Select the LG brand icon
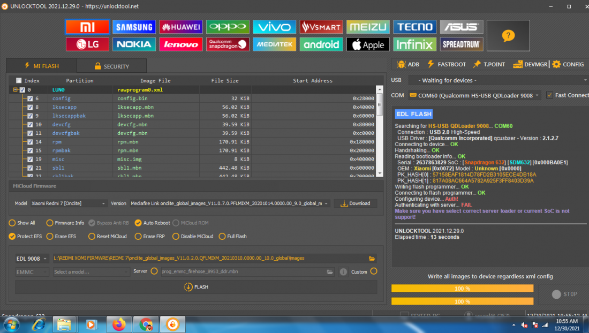 tap(87, 44)
